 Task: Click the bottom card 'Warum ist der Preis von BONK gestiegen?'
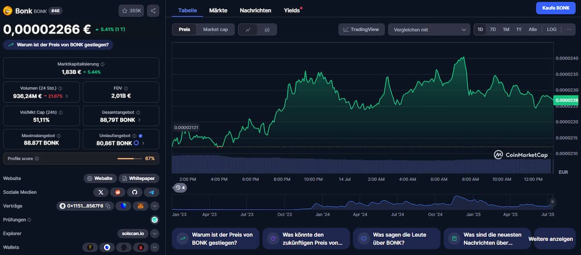click(x=215, y=239)
